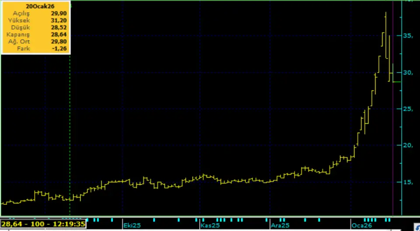This screenshot has width=420, height=231.
Task: Click the 28,64 - 100 - 12:19:35 status box
Action: 43,224
